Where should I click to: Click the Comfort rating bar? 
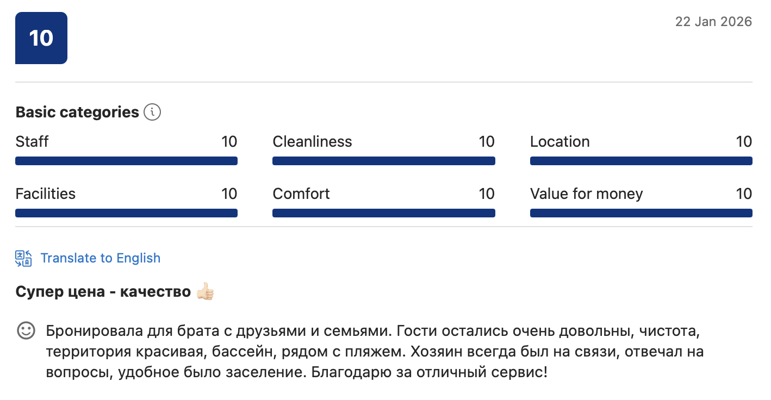(384, 213)
